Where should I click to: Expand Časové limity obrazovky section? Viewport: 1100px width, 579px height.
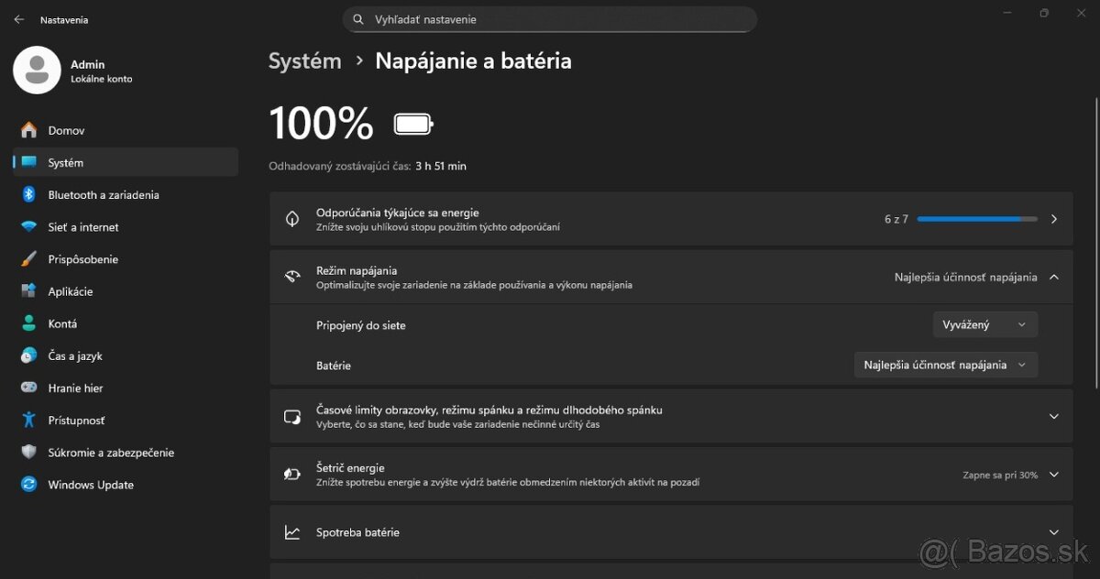click(1054, 416)
